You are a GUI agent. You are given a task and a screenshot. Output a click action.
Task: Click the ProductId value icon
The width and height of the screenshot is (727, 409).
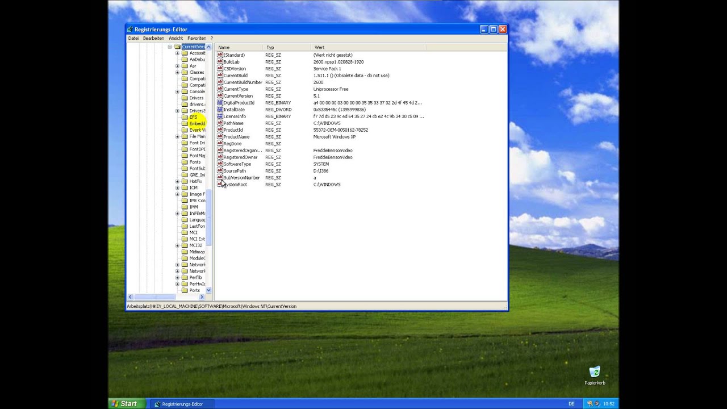[x=220, y=130]
